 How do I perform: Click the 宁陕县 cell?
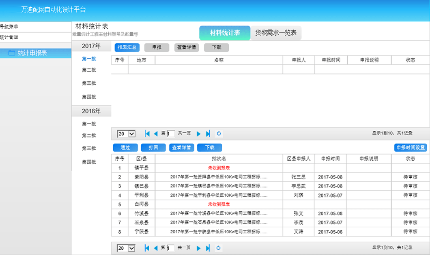[142, 232]
